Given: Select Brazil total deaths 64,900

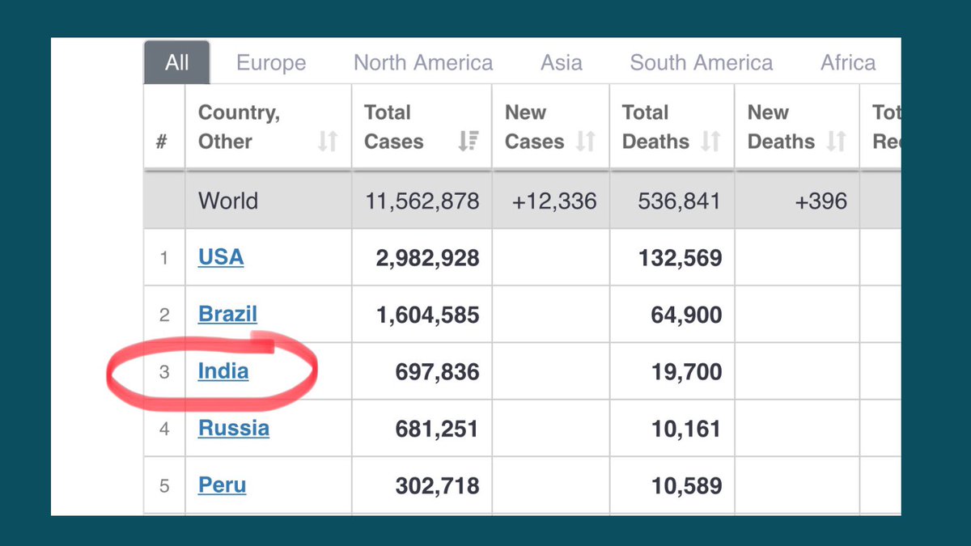Looking at the screenshot, I should 686,315.
